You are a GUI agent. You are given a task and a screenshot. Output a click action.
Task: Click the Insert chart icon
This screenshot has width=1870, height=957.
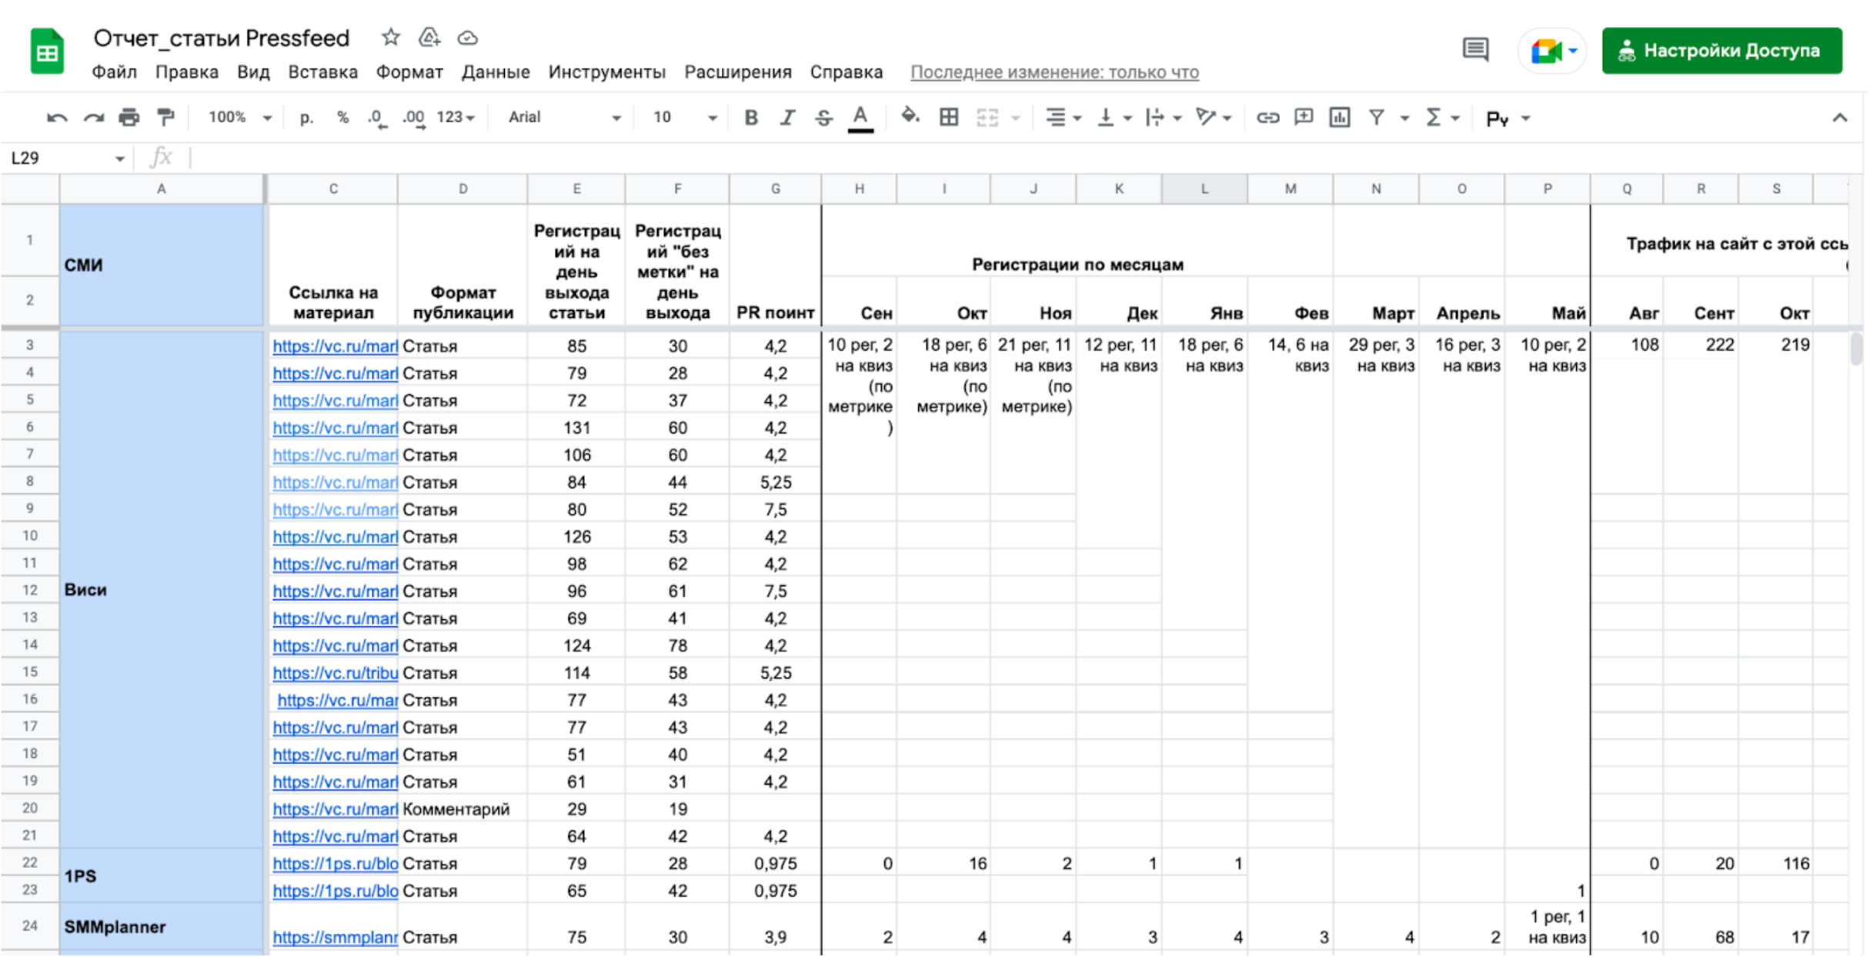click(x=1340, y=118)
